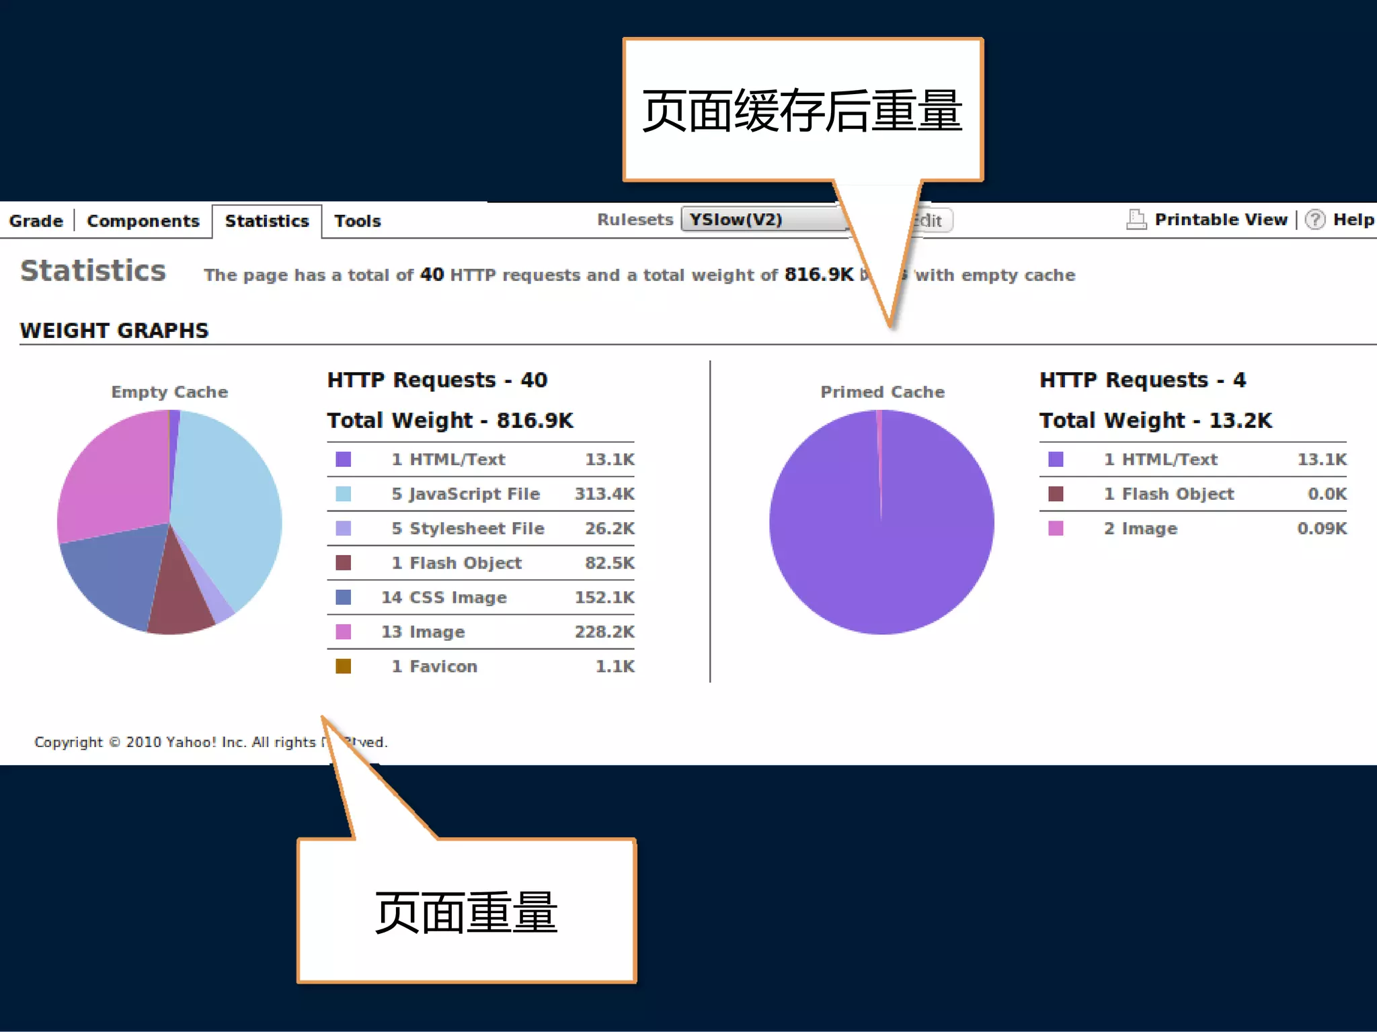Click the 228.2K weight value
1377x1032 pixels.
604,632
